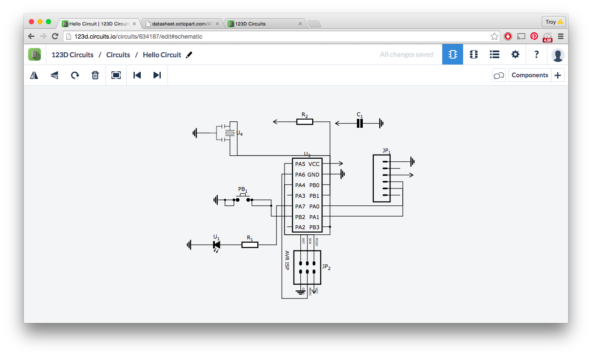Click the Hello Circuit title
Screen dimensions: 592x357
[162, 55]
